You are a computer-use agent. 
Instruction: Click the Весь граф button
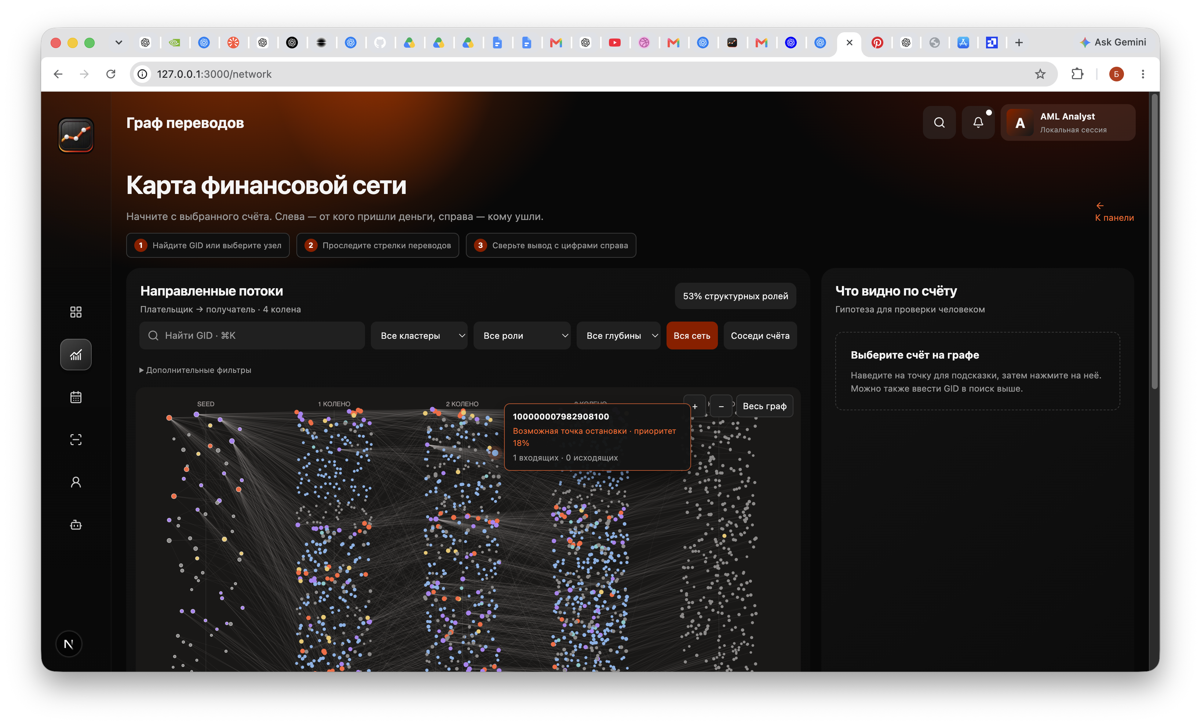pyautogui.click(x=764, y=406)
